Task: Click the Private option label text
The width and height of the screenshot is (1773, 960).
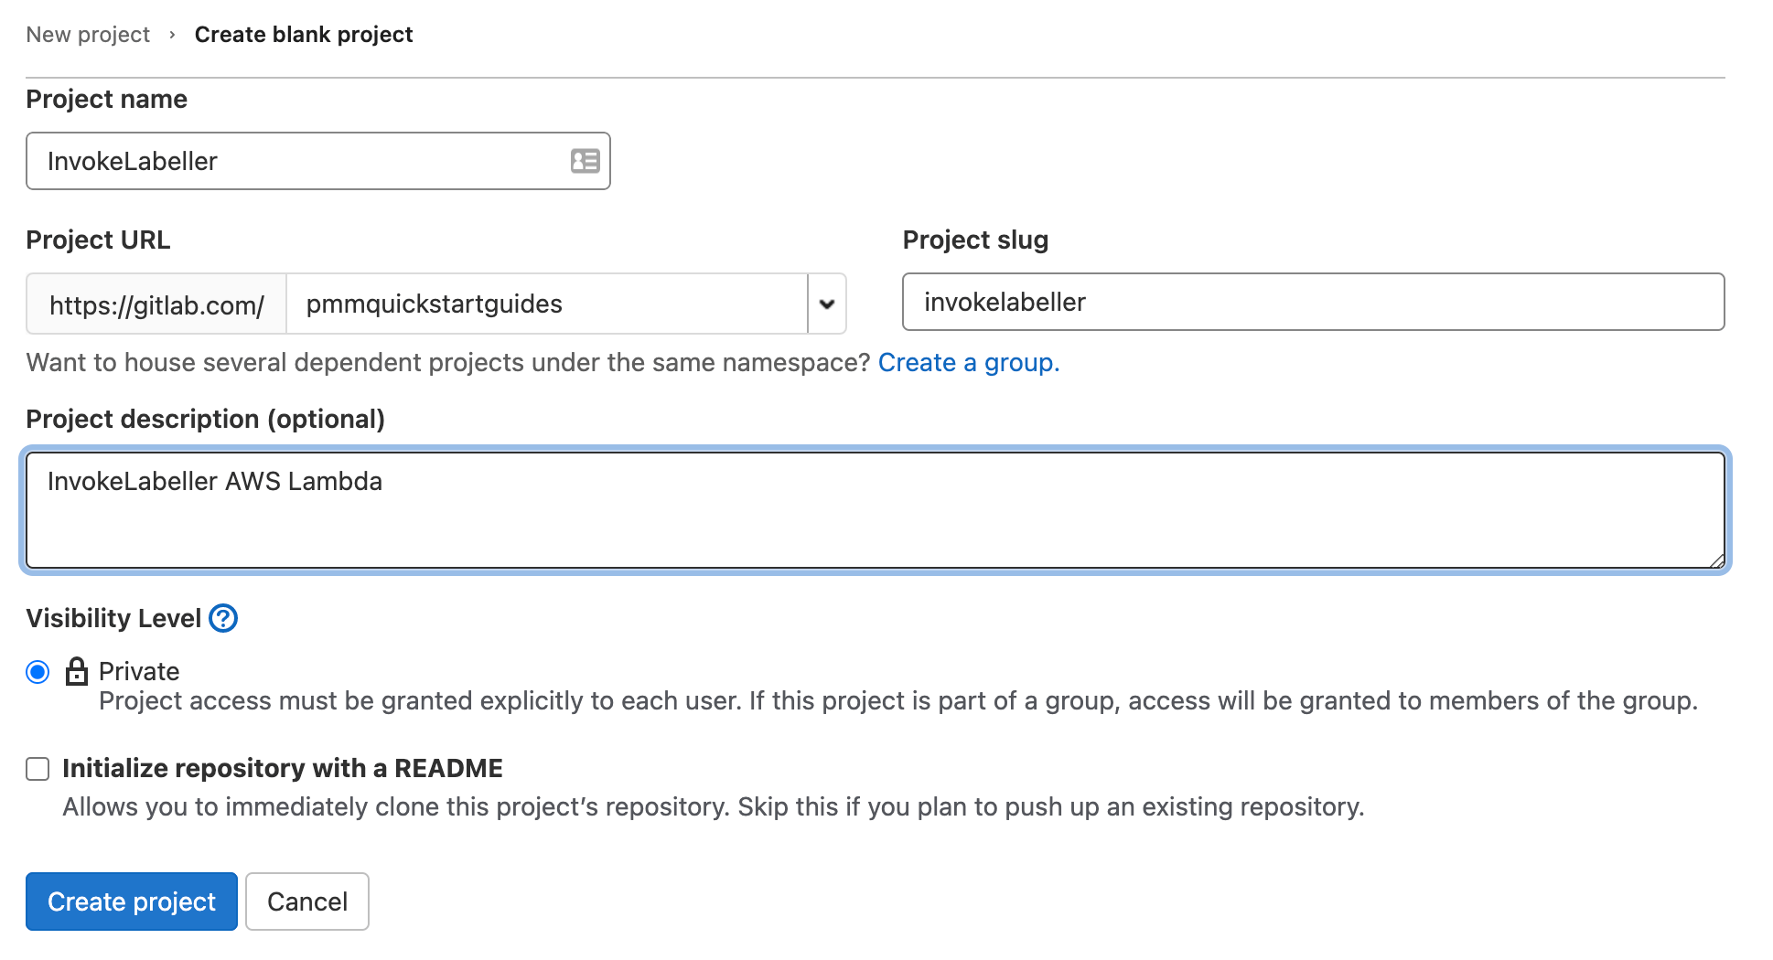Action: pyautogui.click(x=137, y=670)
